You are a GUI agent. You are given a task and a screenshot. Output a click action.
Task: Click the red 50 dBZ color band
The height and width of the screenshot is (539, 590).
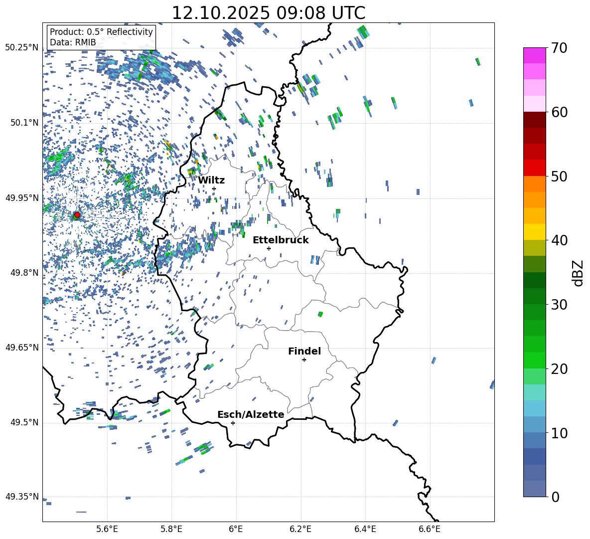tap(534, 168)
